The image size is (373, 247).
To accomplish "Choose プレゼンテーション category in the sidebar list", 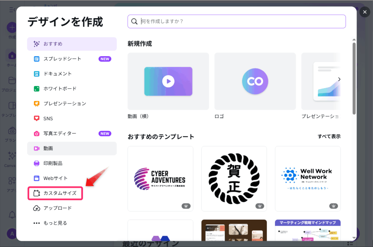I will point(72,103).
